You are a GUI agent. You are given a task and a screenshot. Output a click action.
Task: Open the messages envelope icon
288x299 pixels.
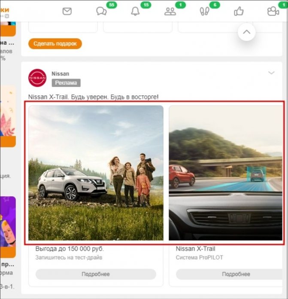67,12
